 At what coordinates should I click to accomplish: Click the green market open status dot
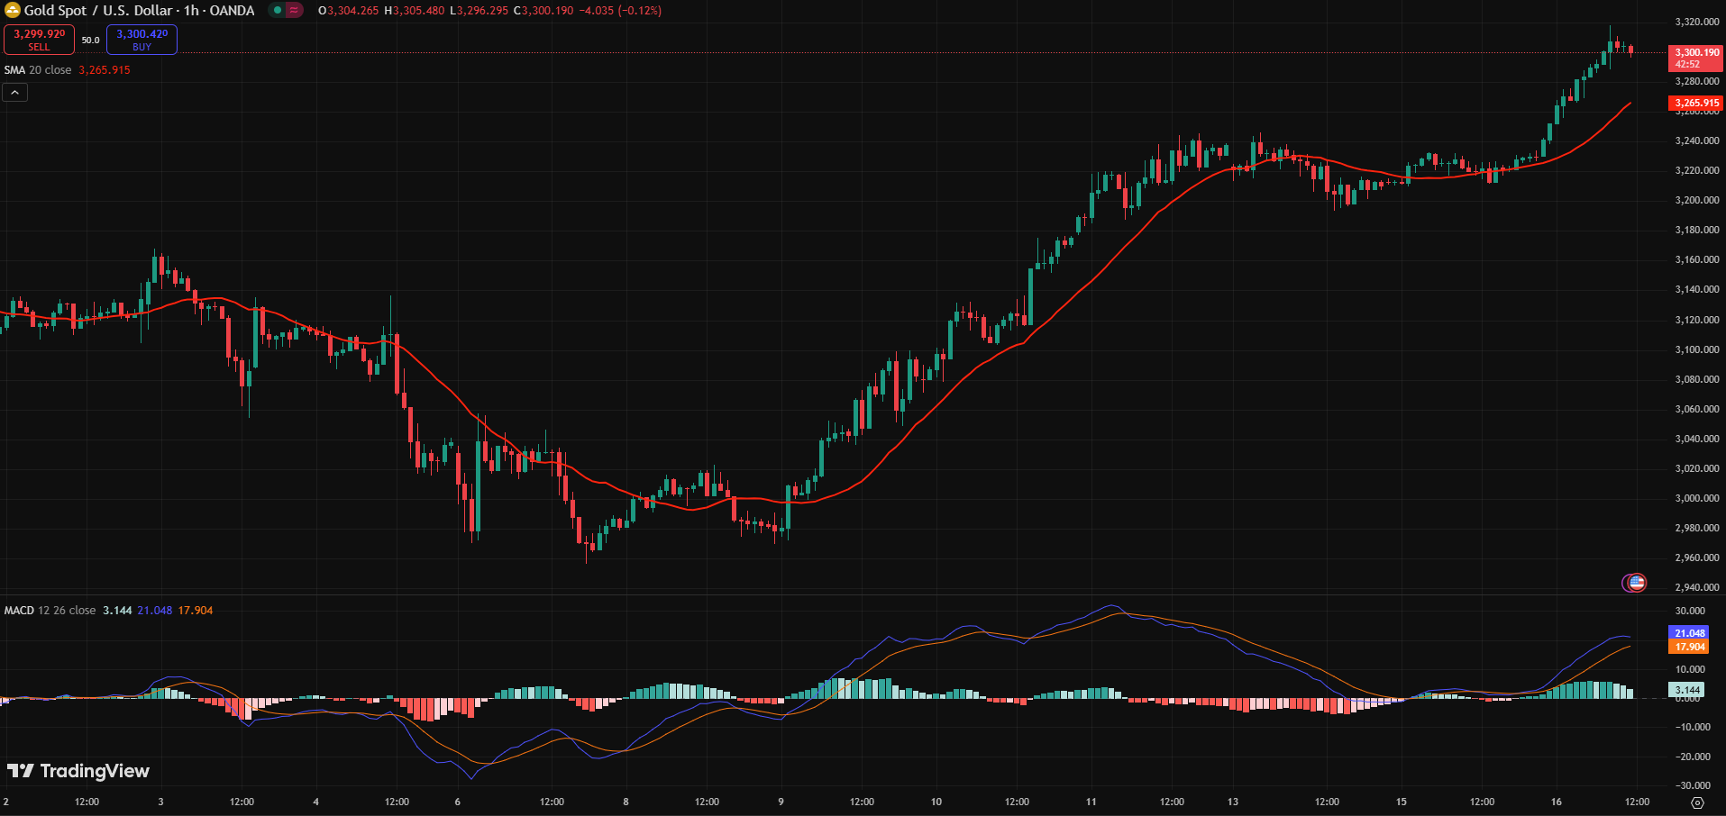[278, 11]
